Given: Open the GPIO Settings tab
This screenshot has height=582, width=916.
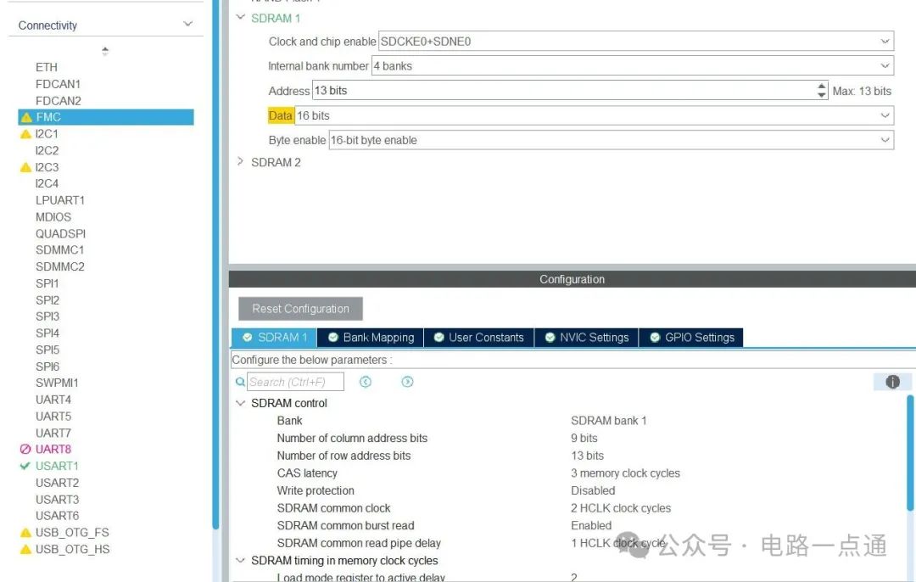Looking at the screenshot, I should pos(691,337).
